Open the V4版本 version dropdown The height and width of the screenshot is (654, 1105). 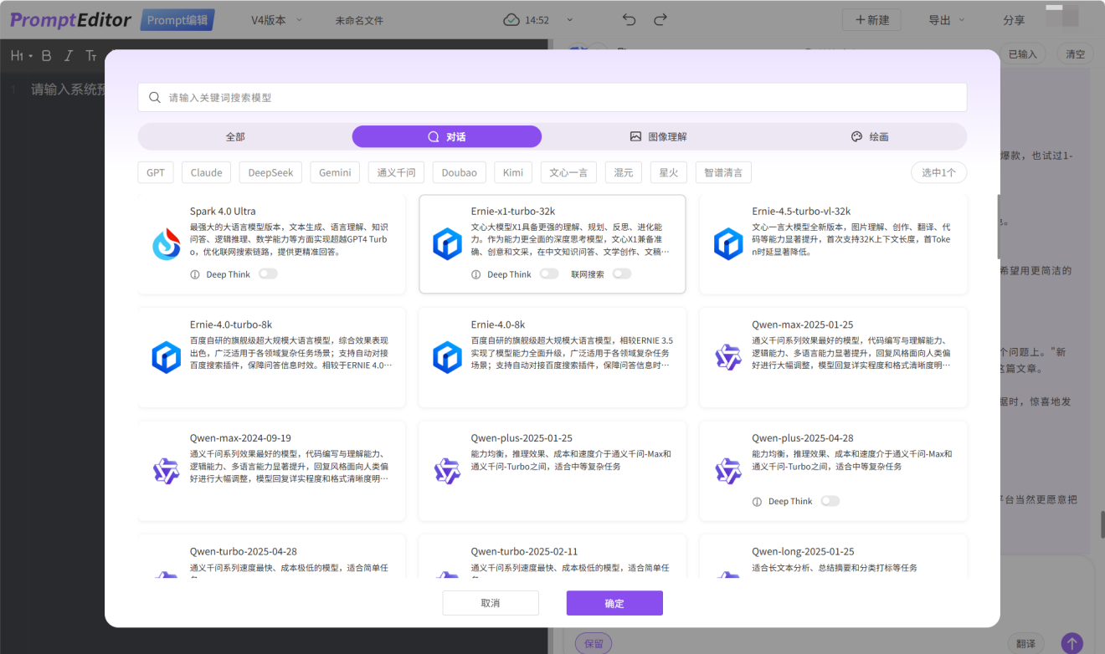(277, 20)
